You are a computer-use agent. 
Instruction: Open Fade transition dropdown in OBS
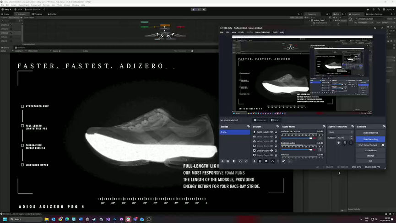[341, 132]
